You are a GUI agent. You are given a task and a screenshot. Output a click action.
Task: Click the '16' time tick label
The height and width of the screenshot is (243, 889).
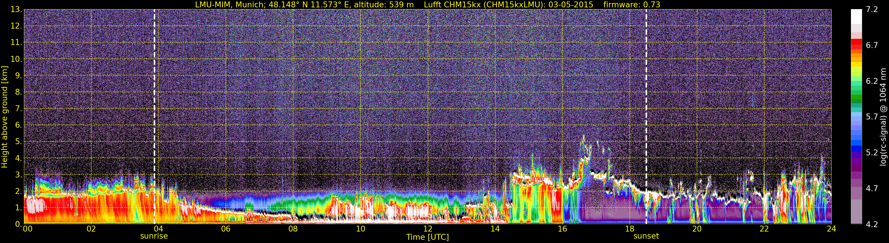562,229
